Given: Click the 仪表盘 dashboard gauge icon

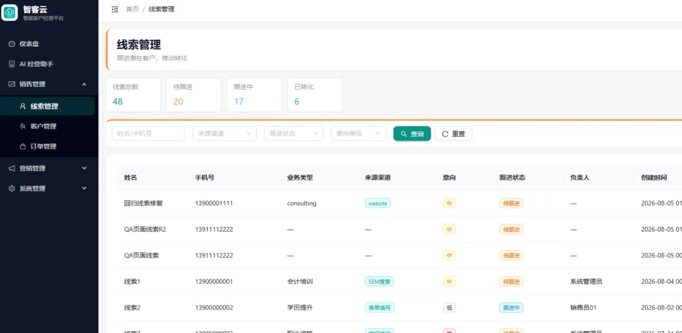Looking at the screenshot, I should [12, 44].
